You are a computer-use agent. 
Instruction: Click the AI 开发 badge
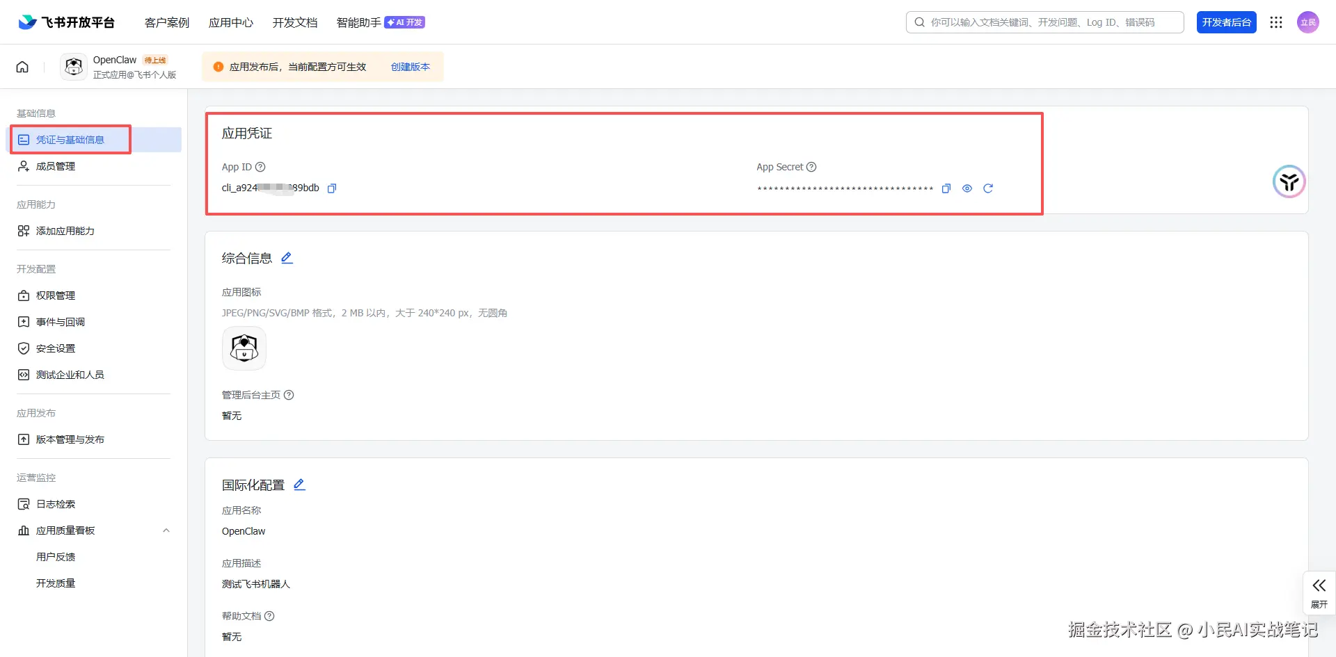[x=405, y=22]
